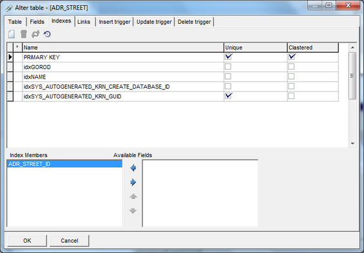Click row selector of idxSYS_AUTOGENERATED_KRN_GUID
Viewport: 364px width, 253px height.
10,96
